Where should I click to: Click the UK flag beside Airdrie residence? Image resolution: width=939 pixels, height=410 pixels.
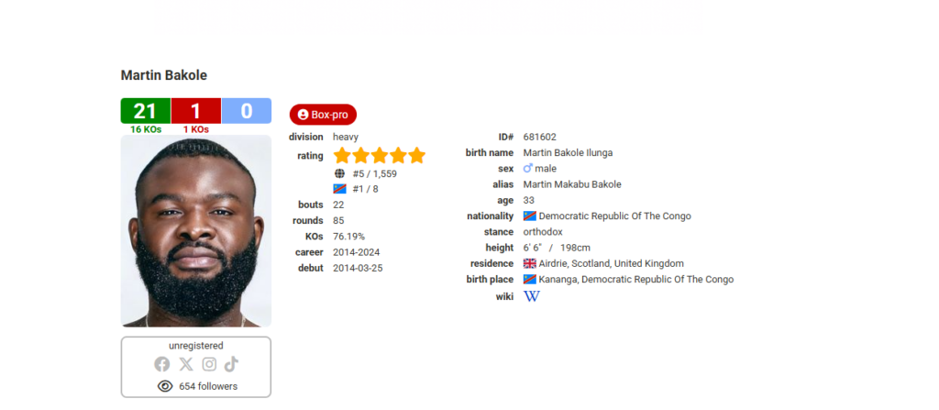(529, 264)
